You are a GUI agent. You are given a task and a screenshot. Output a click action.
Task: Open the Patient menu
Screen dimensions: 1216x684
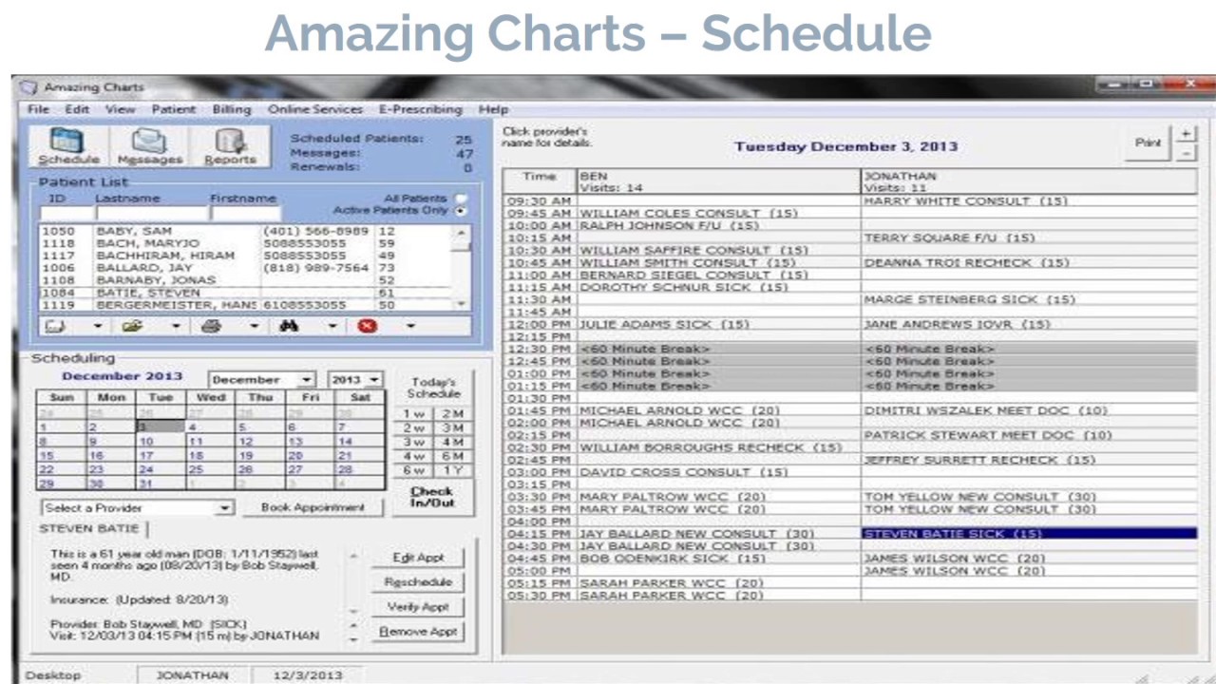coord(174,109)
